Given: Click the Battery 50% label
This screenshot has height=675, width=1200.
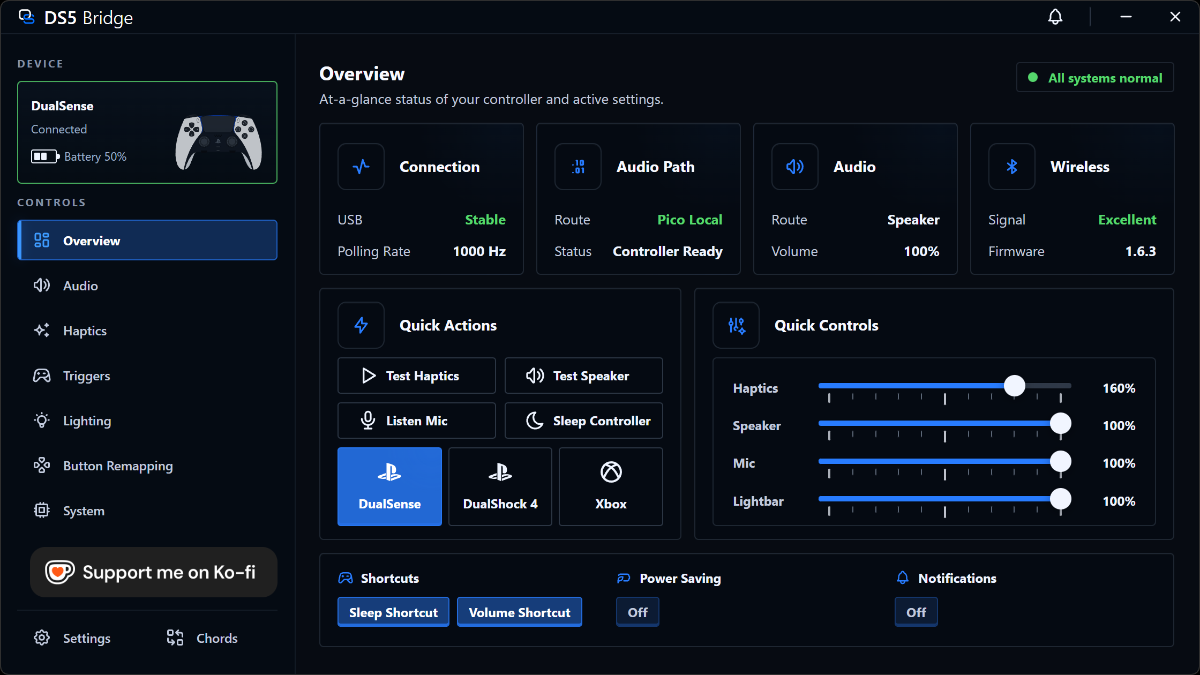Looking at the screenshot, I should [x=95, y=156].
